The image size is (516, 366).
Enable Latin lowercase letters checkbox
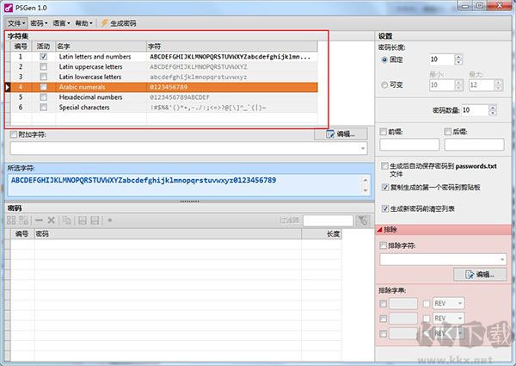(43, 77)
